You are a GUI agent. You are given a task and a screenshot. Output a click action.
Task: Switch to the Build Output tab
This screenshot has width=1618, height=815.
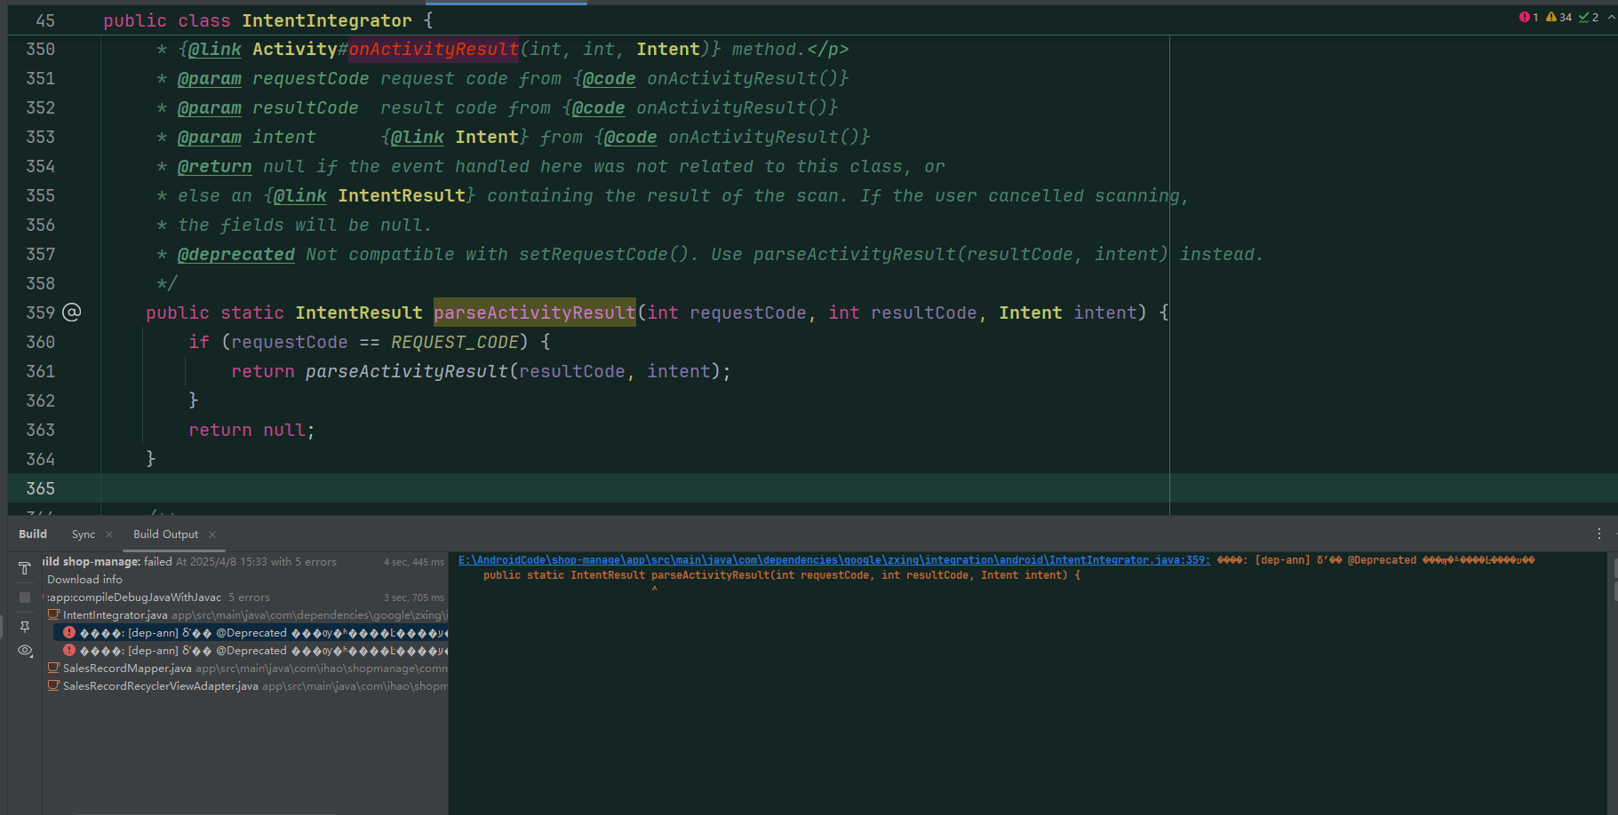(x=165, y=534)
